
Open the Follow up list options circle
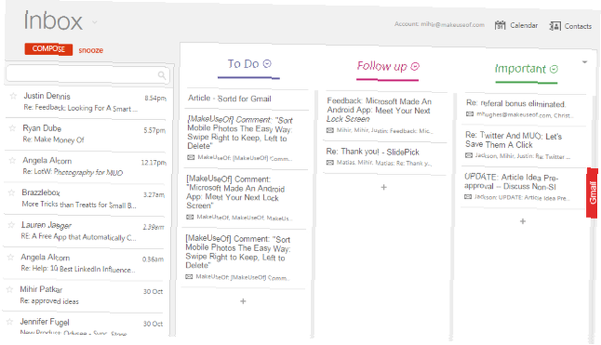pyautogui.click(x=415, y=67)
